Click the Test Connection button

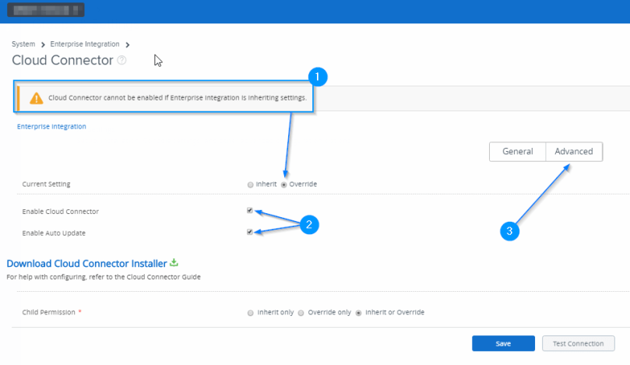click(x=578, y=343)
